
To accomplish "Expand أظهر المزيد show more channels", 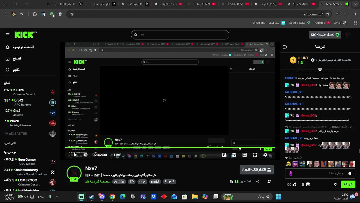I will (x=10, y=143).
